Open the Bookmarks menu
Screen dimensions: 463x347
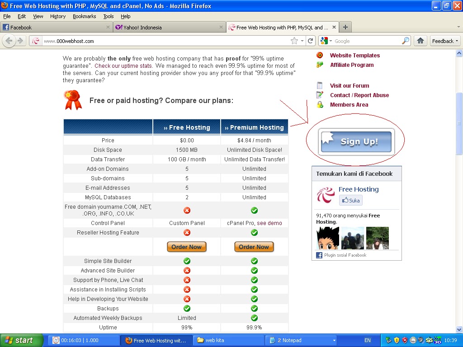85,16
